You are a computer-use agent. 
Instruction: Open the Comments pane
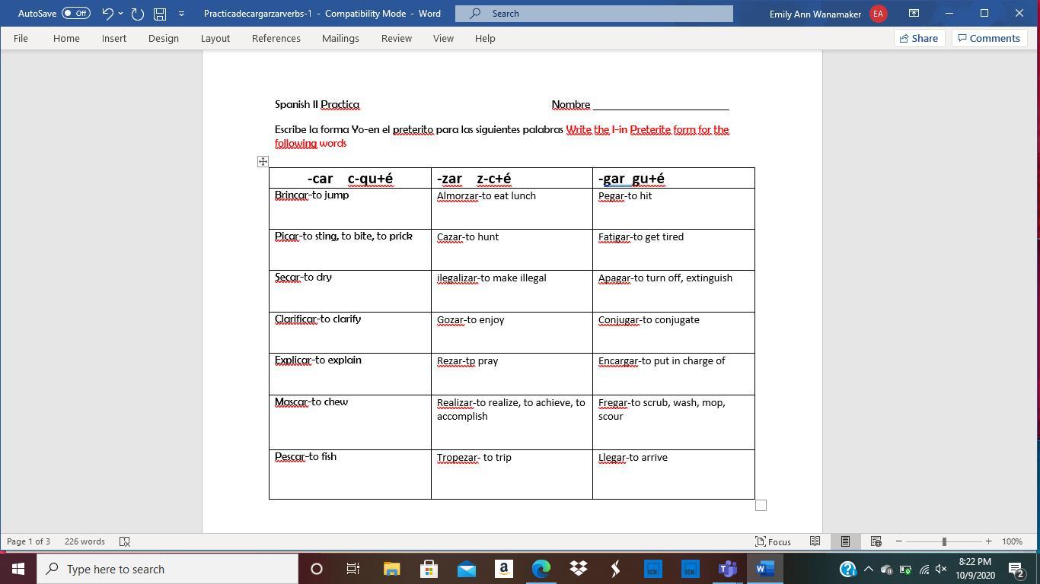989,38
